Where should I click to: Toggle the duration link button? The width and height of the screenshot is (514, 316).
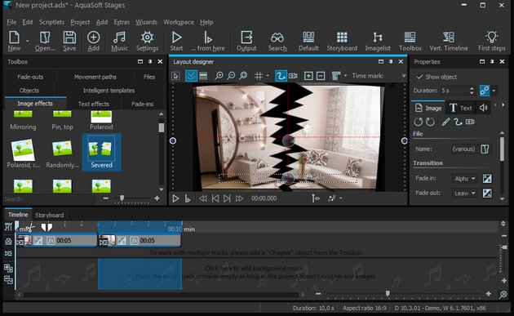[x=485, y=91]
